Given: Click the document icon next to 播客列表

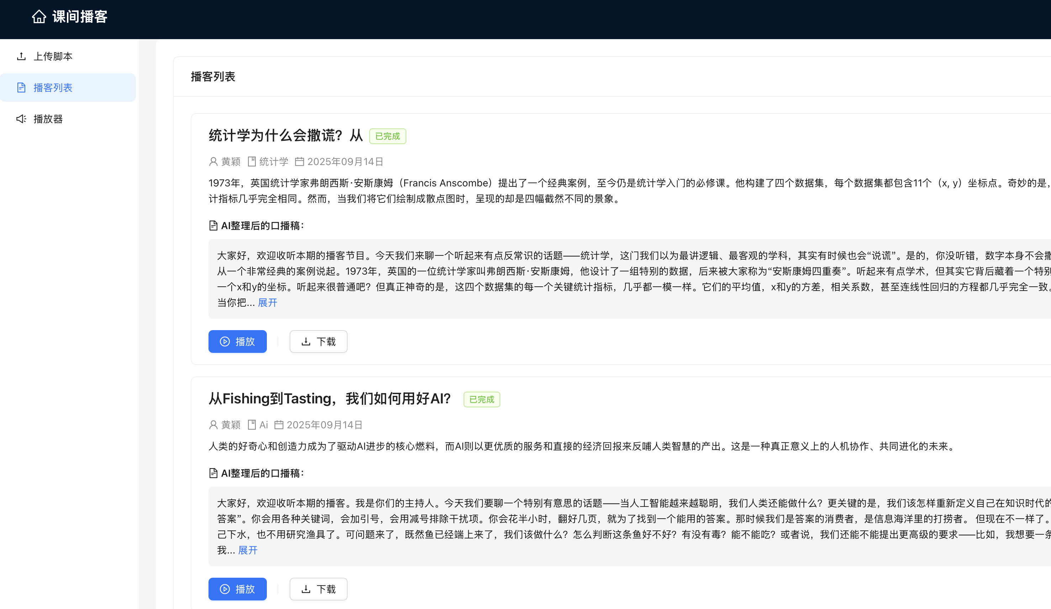Looking at the screenshot, I should click(22, 88).
